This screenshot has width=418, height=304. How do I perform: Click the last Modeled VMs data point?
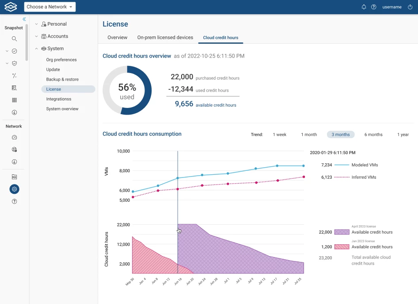(x=304, y=166)
